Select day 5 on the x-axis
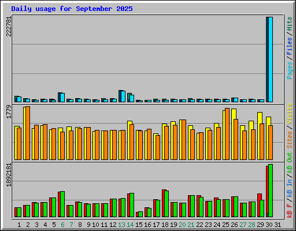296x231 pixels. pos(54,225)
